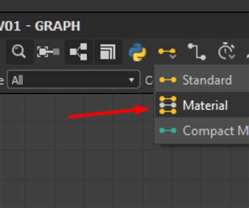The width and height of the screenshot is (249, 208).
Task: Open the link display mode dropdown icon
Action: coord(167,53)
